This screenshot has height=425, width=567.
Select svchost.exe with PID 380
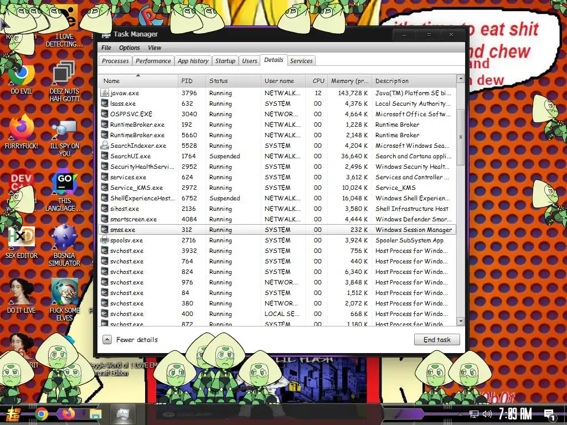tap(277, 303)
